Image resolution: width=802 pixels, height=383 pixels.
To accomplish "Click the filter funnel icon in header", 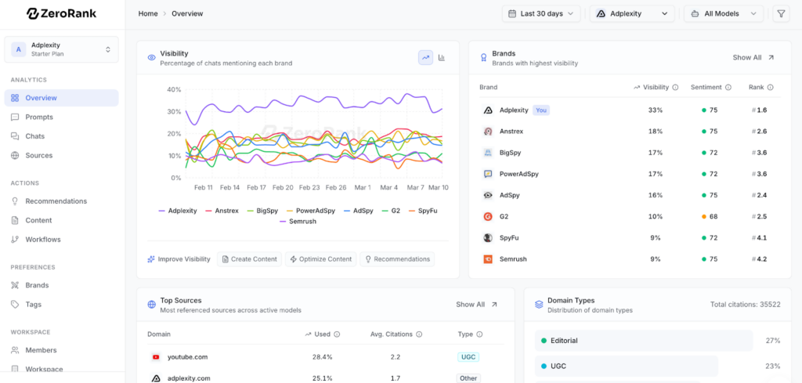I will [x=781, y=14].
